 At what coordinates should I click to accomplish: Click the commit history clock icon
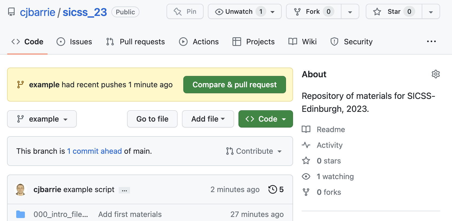[272, 189]
